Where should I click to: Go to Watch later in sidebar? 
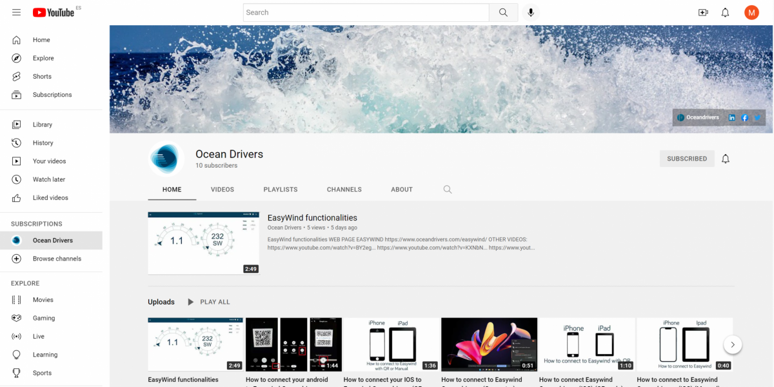tap(49, 179)
